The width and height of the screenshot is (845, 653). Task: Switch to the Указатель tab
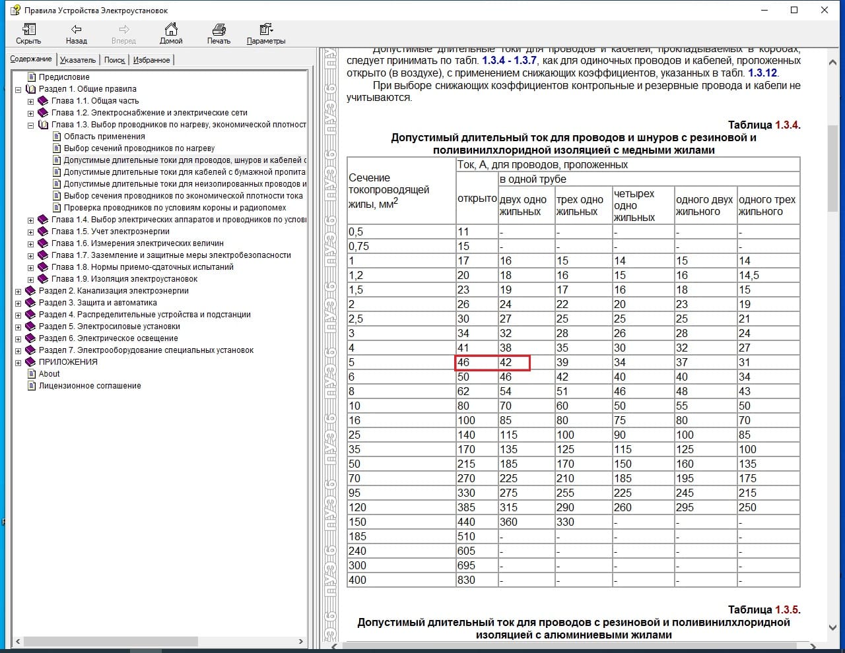[78, 60]
